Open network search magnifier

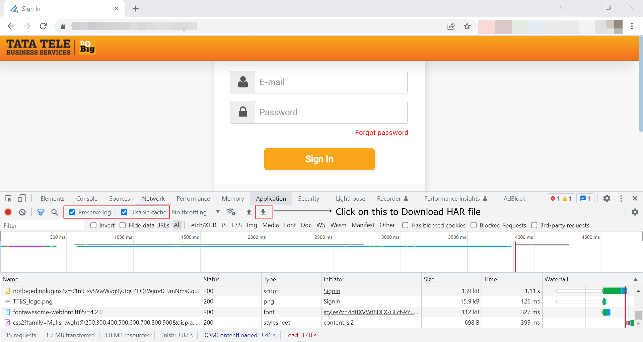[x=55, y=212]
